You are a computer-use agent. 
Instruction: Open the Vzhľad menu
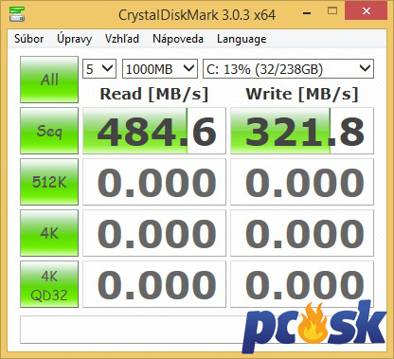pyautogui.click(x=122, y=39)
